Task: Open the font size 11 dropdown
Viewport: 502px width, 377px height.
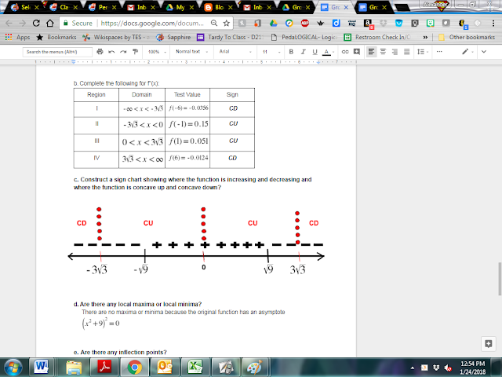Action: [x=271, y=52]
